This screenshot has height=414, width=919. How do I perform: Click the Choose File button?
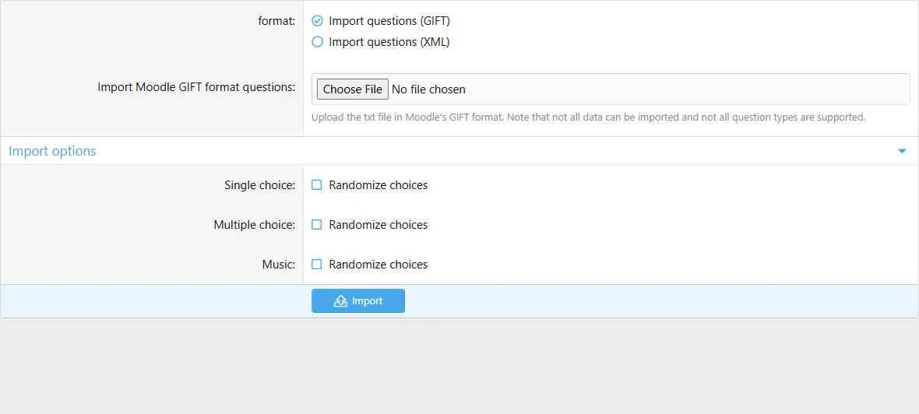tap(353, 89)
